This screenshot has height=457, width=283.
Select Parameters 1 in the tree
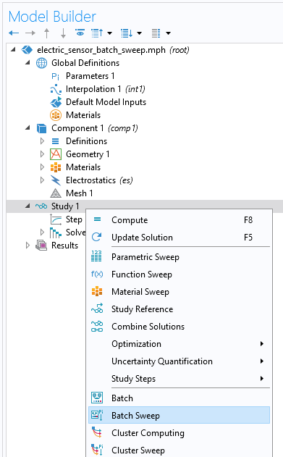(x=90, y=76)
